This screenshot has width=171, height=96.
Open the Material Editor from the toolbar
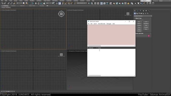coord(111,3)
